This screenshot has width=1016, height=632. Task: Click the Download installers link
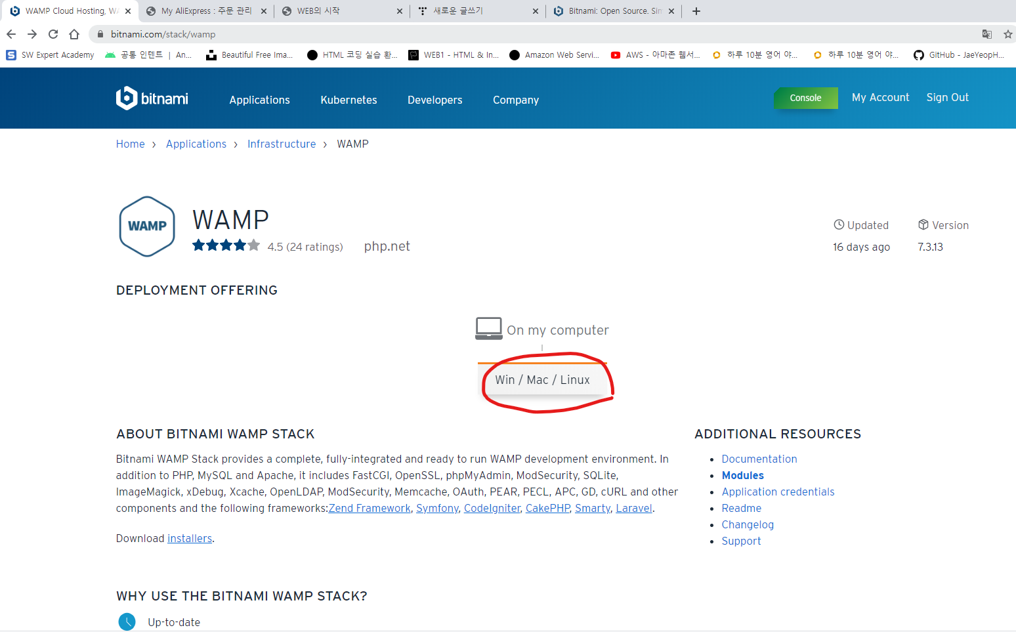coord(190,538)
